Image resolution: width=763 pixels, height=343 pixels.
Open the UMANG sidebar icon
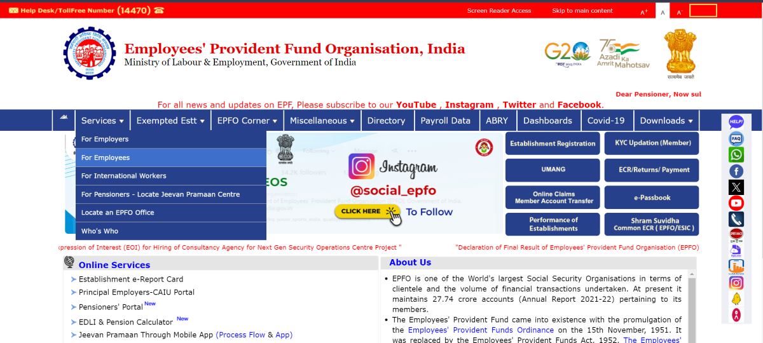coord(736,267)
